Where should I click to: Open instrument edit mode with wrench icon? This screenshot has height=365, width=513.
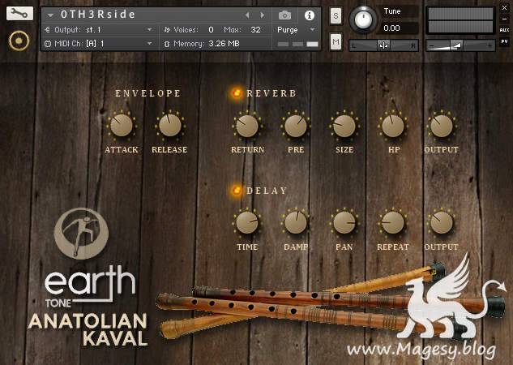coord(19,13)
